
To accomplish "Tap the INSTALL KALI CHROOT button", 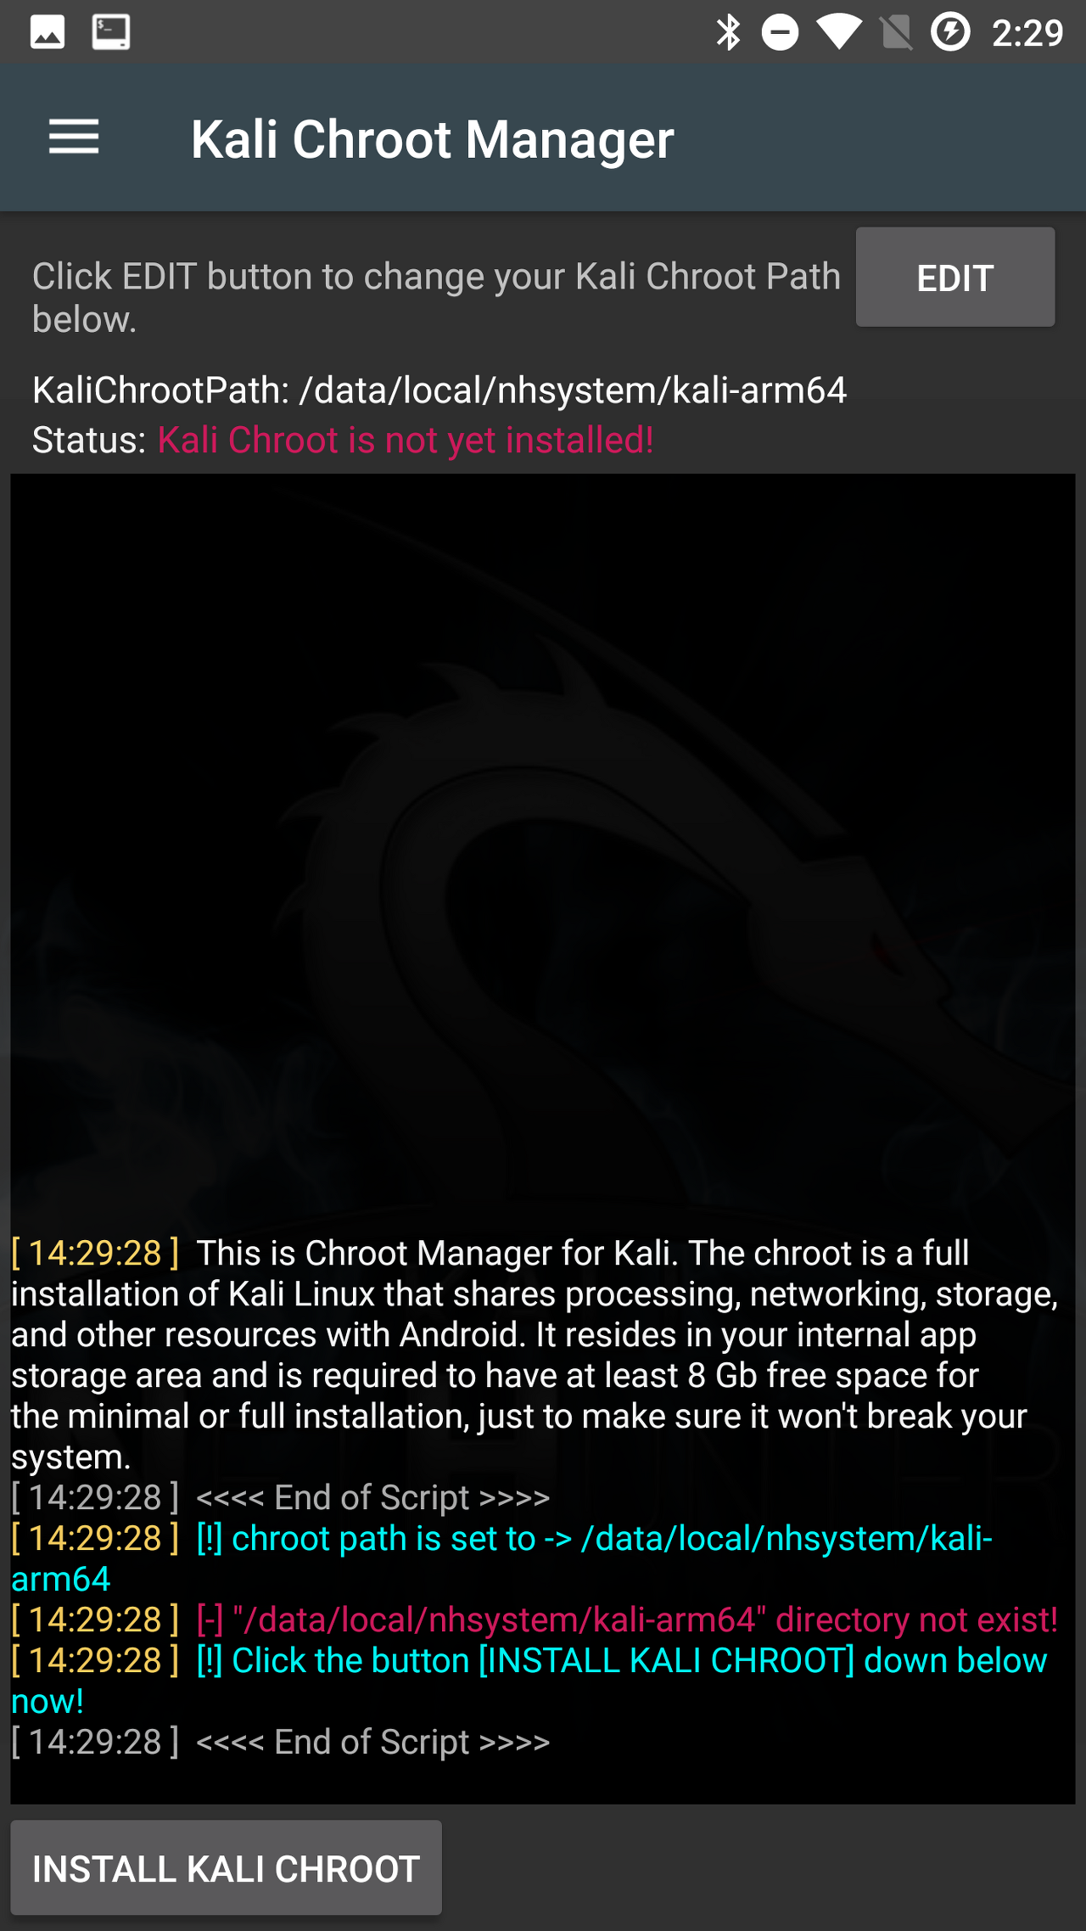I will (226, 1868).
